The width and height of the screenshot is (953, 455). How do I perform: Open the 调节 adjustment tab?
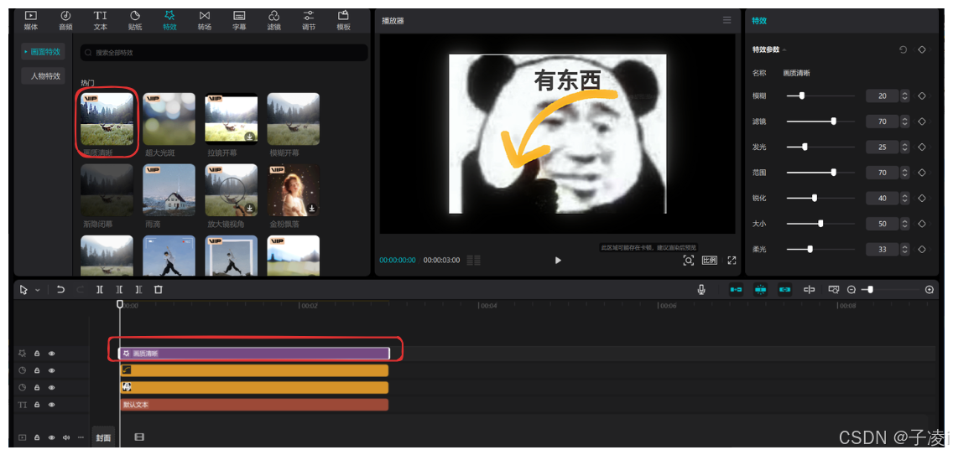[309, 20]
